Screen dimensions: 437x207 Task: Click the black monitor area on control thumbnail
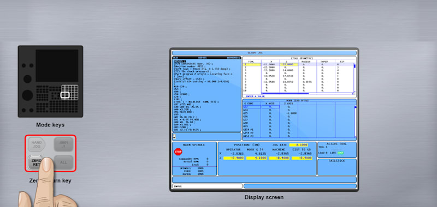click(57, 65)
